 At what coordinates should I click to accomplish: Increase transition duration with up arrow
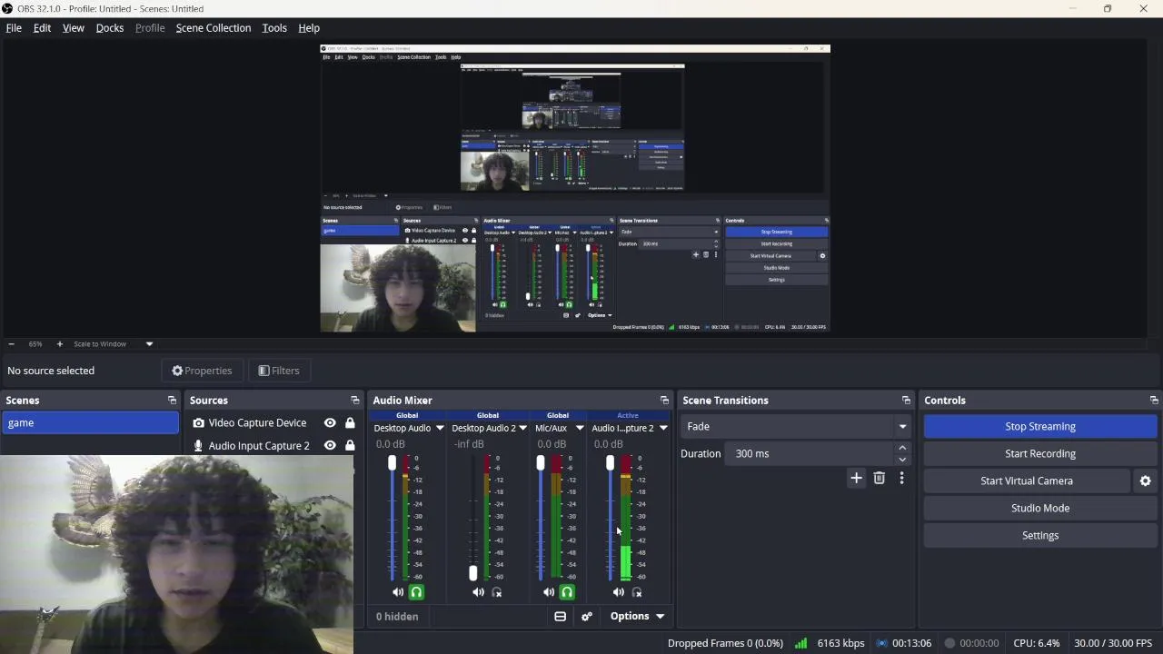point(902,448)
